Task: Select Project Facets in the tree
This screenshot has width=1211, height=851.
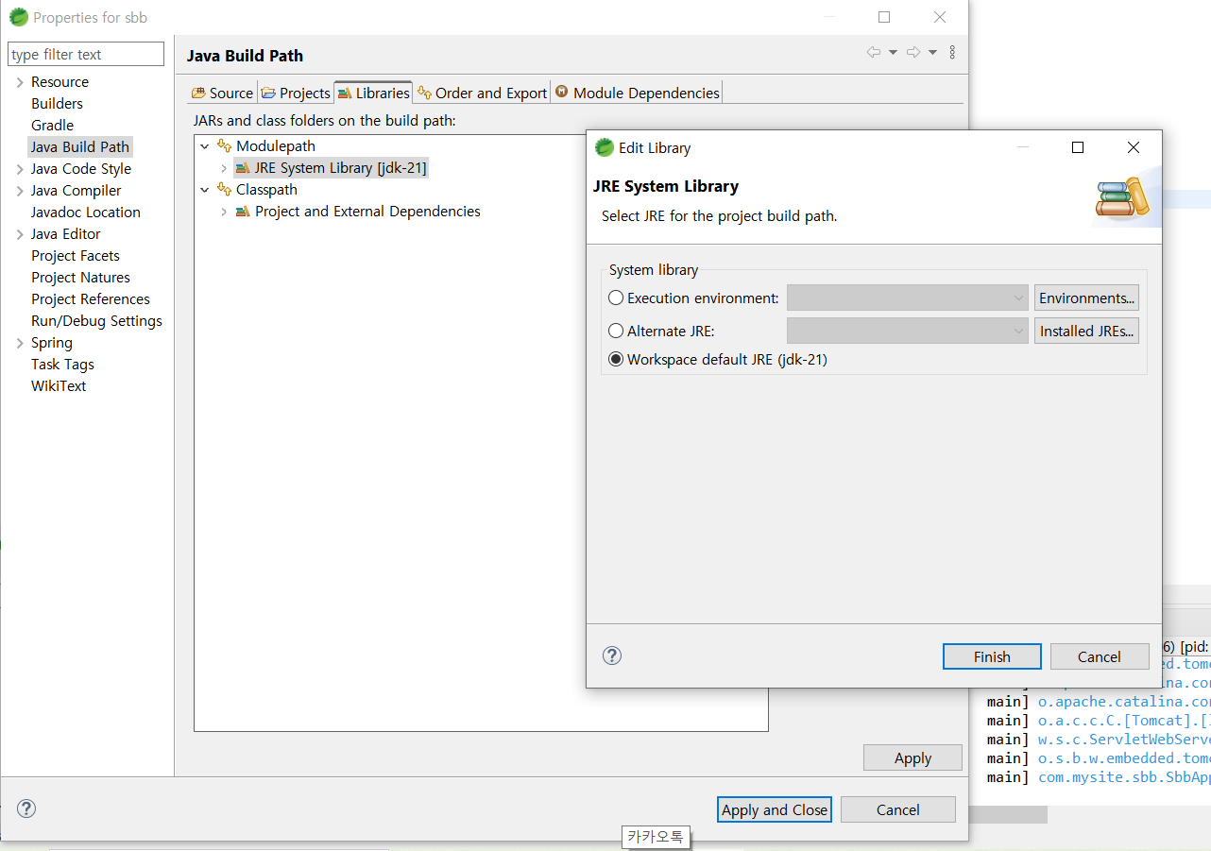Action: (76, 256)
